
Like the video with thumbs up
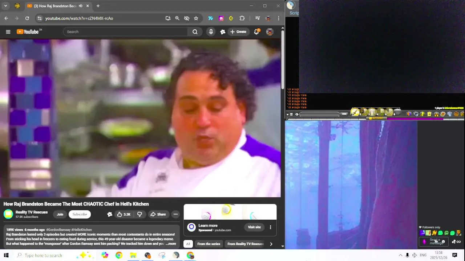coord(124,214)
